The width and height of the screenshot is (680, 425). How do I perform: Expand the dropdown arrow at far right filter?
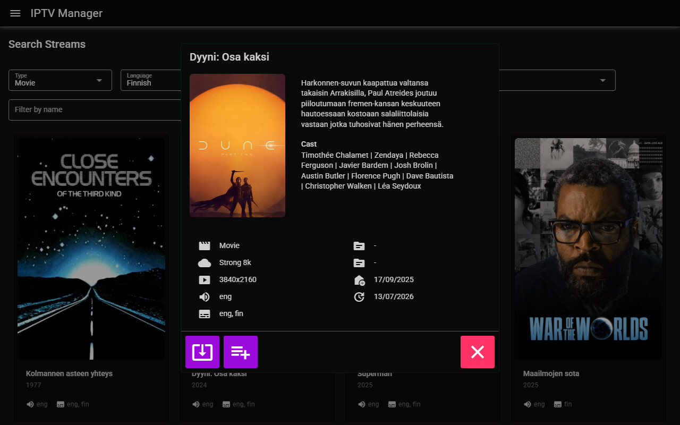[602, 80]
